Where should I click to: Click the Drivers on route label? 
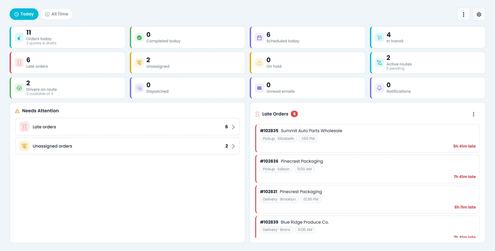click(41, 89)
